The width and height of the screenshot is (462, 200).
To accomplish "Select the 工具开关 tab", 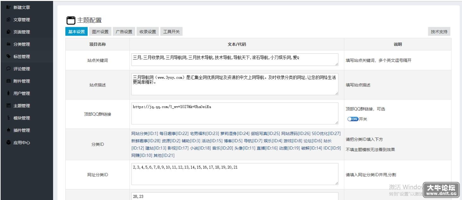I will [x=171, y=32].
